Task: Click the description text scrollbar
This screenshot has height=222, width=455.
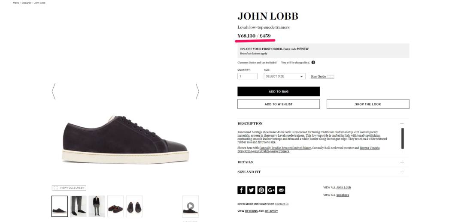Action: click(403, 138)
